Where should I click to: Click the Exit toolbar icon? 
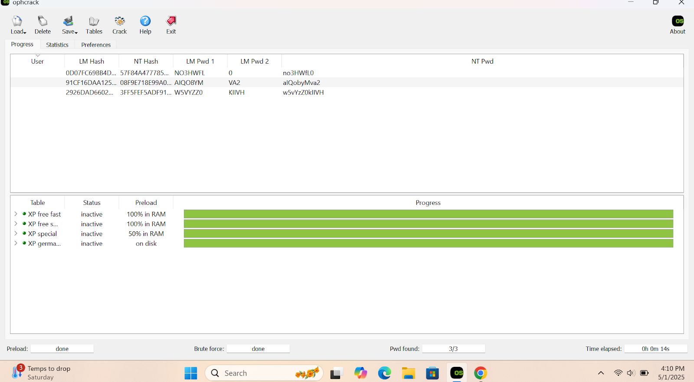click(x=171, y=25)
